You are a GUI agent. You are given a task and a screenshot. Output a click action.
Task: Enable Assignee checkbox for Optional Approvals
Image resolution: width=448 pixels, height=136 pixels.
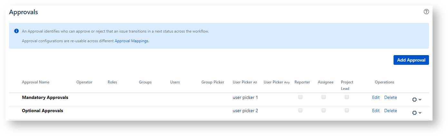tap(324, 110)
